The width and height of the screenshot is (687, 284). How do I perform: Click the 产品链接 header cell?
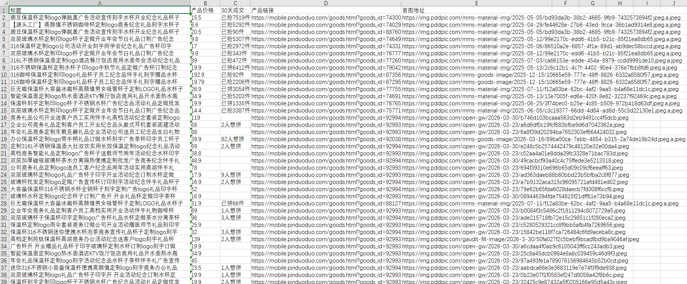click(x=326, y=10)
